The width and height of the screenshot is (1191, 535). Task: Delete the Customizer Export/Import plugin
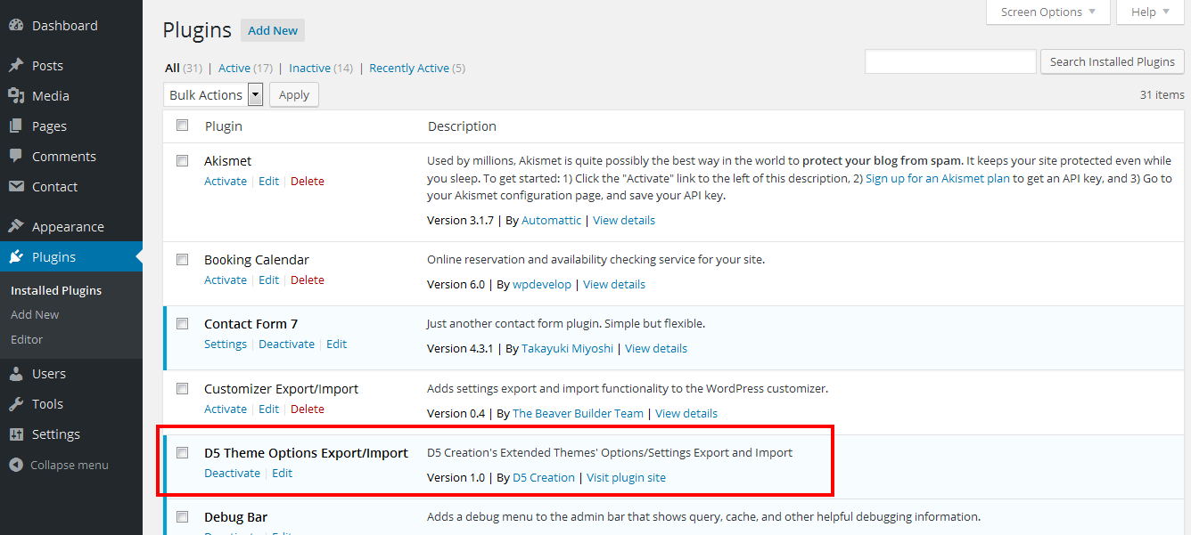click(308, 409)
